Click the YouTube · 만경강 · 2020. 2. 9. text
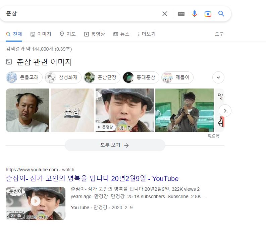The image size is (266, 232). [102, 208]
